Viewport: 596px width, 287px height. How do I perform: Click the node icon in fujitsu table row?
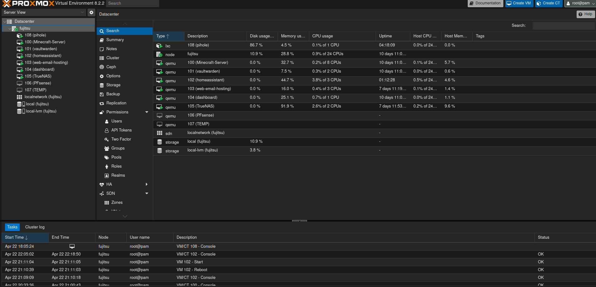(159, 55)
